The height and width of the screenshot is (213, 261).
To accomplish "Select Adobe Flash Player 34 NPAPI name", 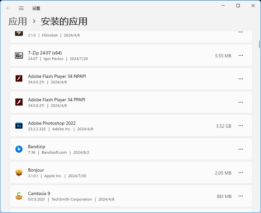I will [x=57, y=77].
